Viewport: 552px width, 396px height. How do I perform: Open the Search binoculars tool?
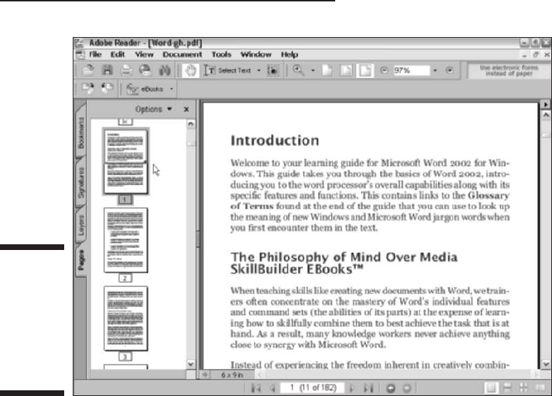pyautogui.click(x=165, y=71)
